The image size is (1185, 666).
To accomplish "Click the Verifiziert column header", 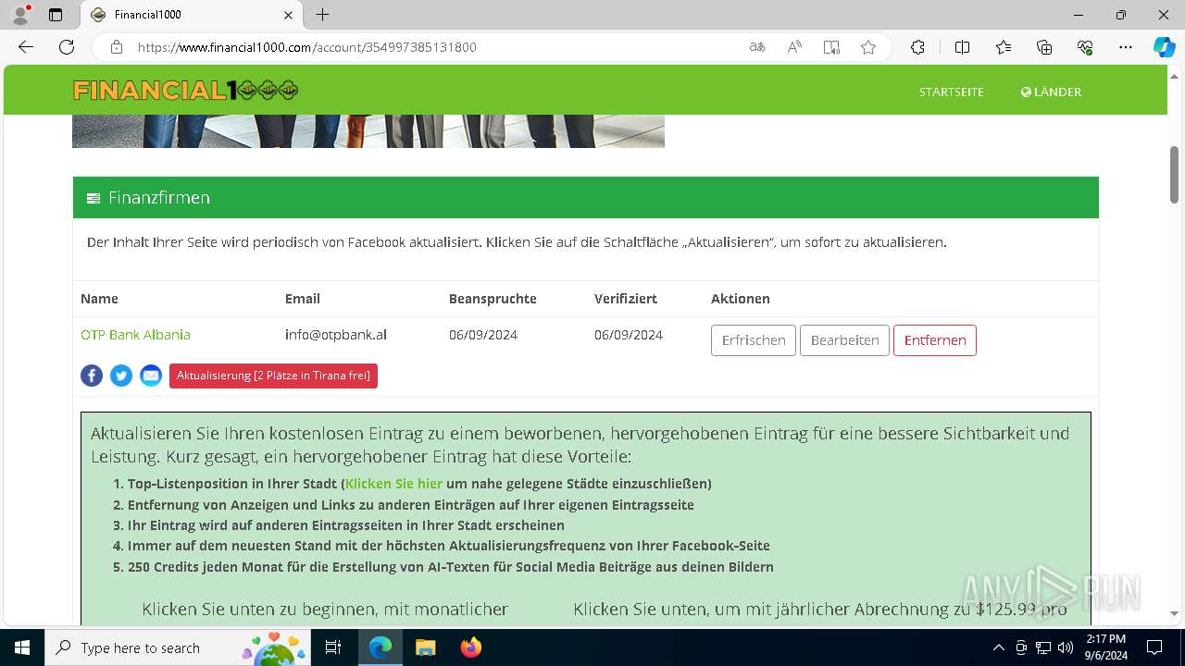I will 626,299.
